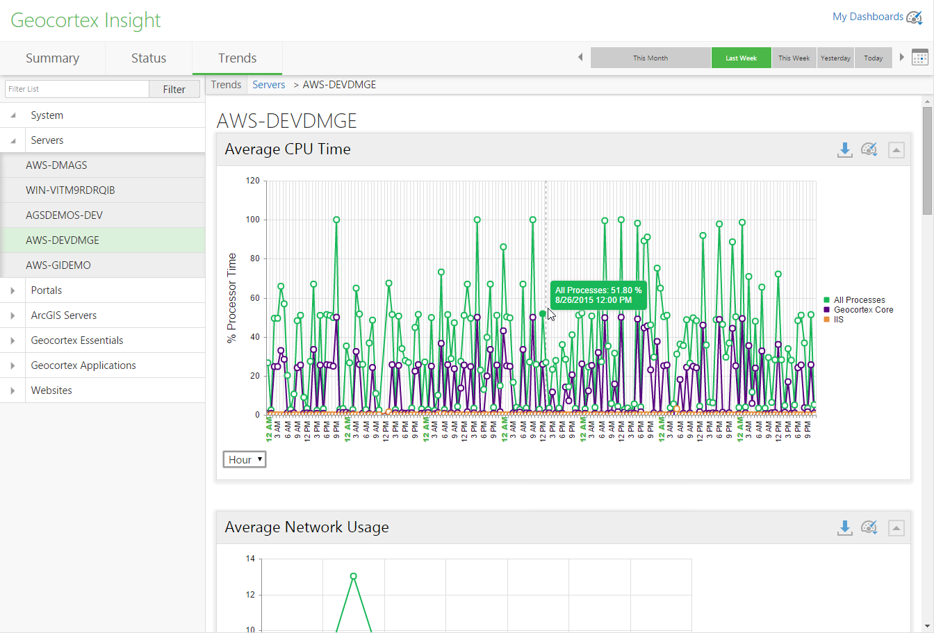Select the AWS-DEVDMGE server

pos(103,240)
